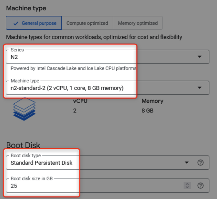Click the boot disk size stepper arrows
217x199 pixels.
(x=187, y=186)
